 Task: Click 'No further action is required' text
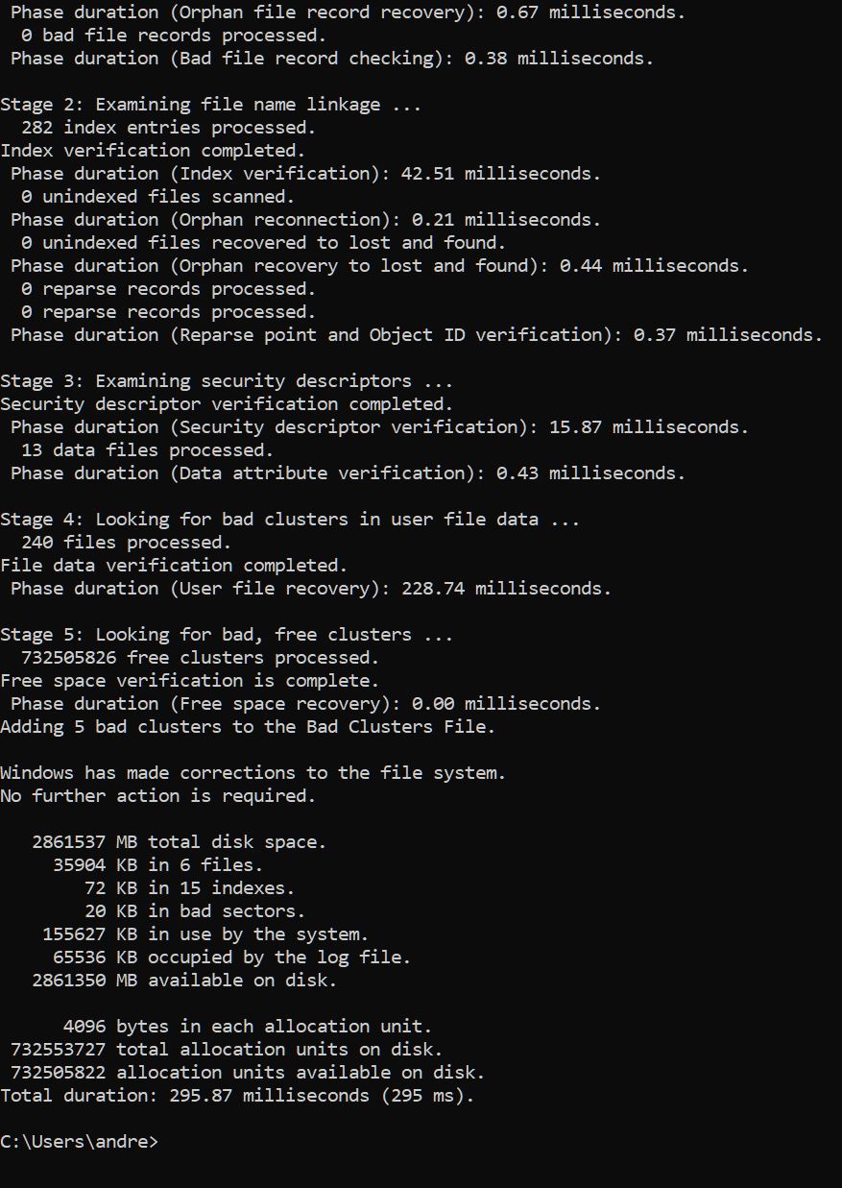157,796
